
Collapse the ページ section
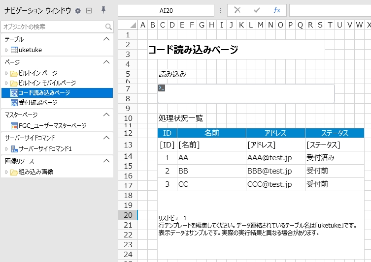tap(106, 62)
